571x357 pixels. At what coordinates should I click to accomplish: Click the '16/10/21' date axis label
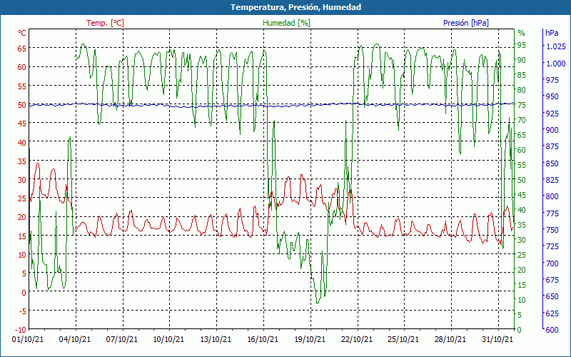point(263,339)
